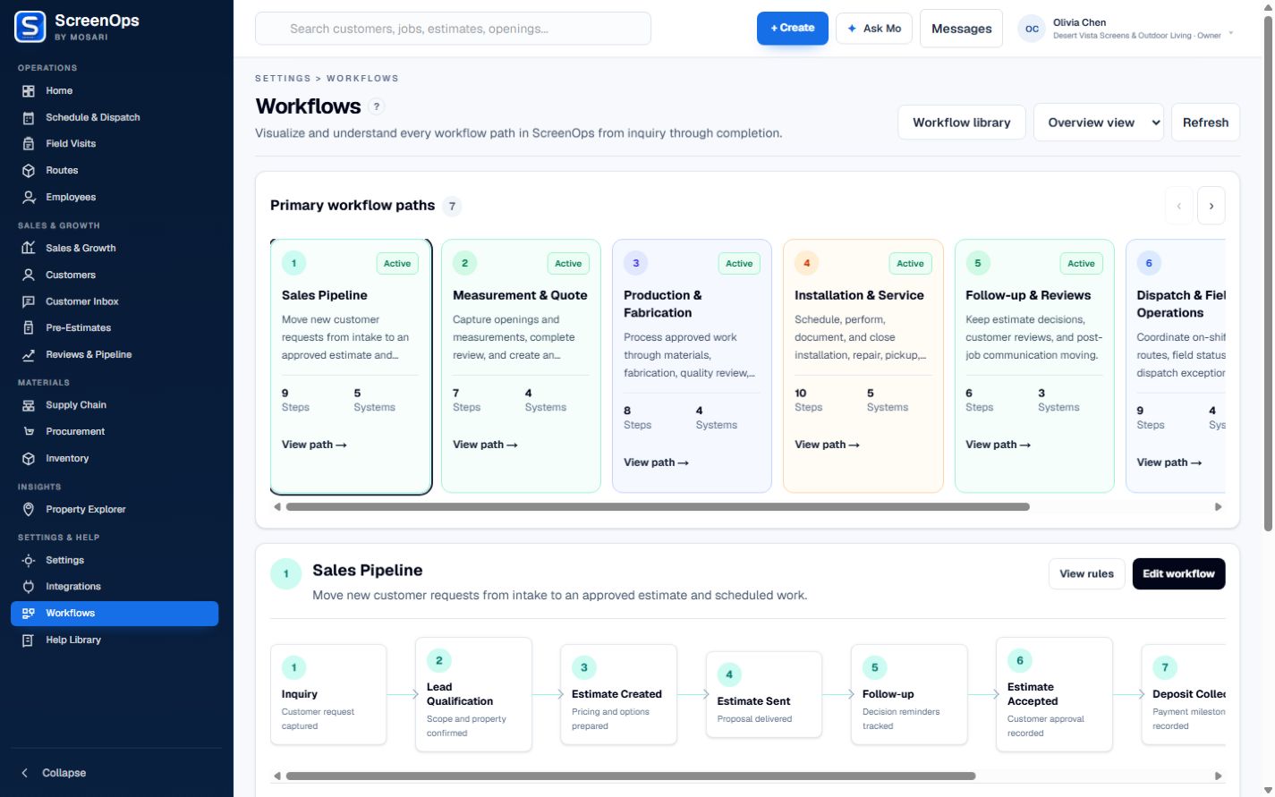This screenshot has width=1275, height=797.
Task: Click the search customers and jobs field
Action: pyautogui.click(x=453, y=29)
